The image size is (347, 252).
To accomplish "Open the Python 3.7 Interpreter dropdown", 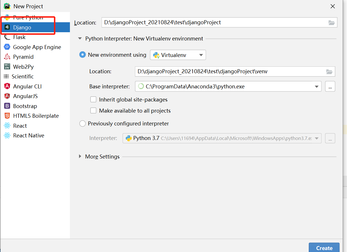I will [x=222, y=138].
